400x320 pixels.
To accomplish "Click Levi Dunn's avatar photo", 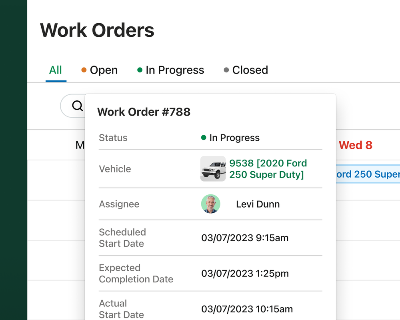I will tap(211, 204).
